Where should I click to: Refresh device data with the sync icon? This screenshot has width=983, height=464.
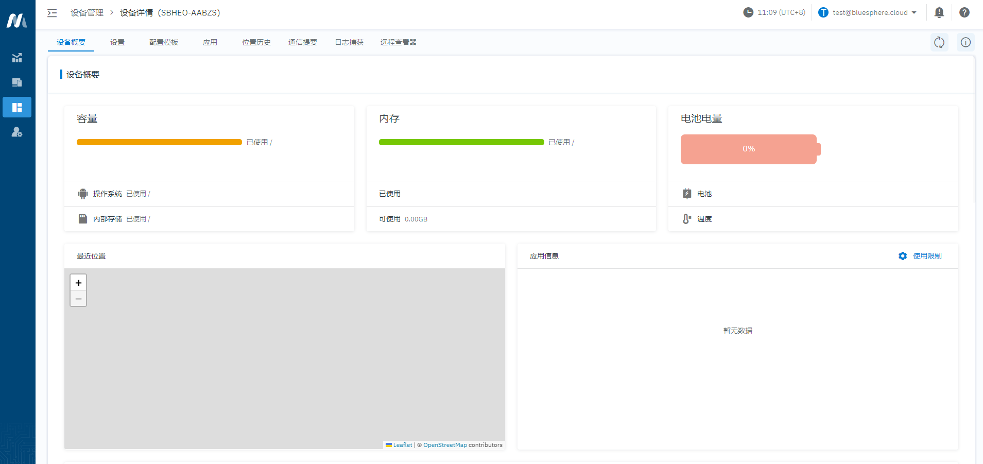[939, 42]
